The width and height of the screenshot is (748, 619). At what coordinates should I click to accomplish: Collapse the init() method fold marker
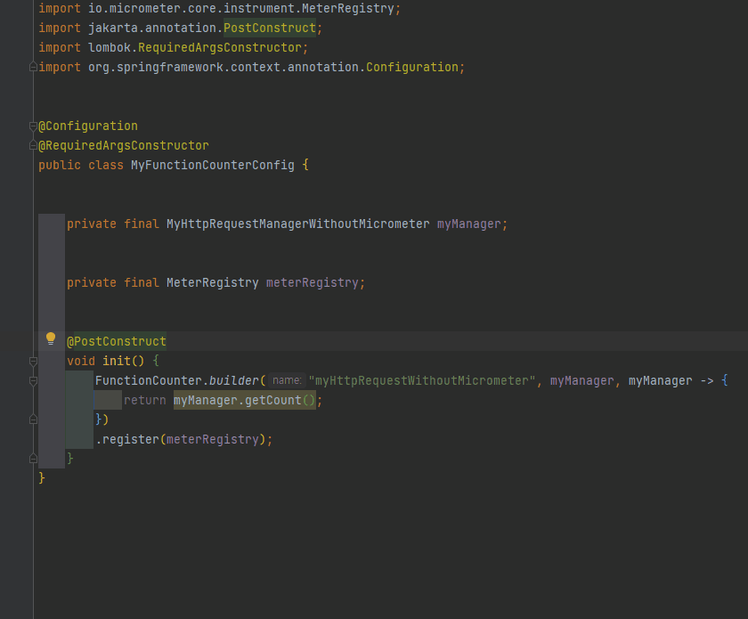[x=33, y=361]
